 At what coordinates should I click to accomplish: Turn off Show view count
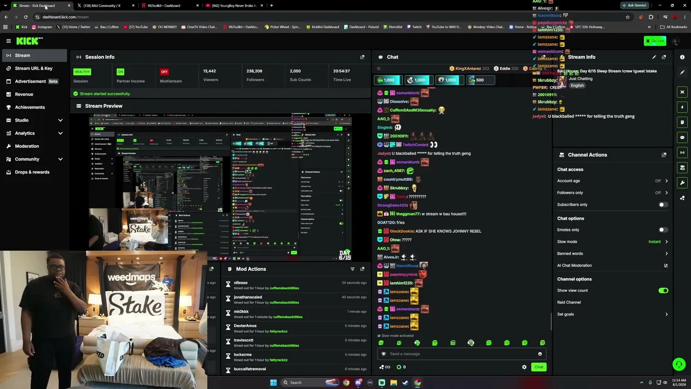tap(663, 291)
